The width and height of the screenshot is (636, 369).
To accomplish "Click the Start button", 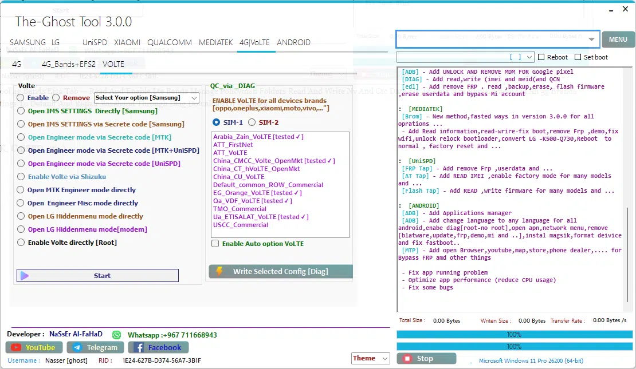I will tap(97, 275).
